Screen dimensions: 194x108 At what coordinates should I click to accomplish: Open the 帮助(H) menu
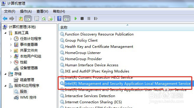tap(59, 11)
